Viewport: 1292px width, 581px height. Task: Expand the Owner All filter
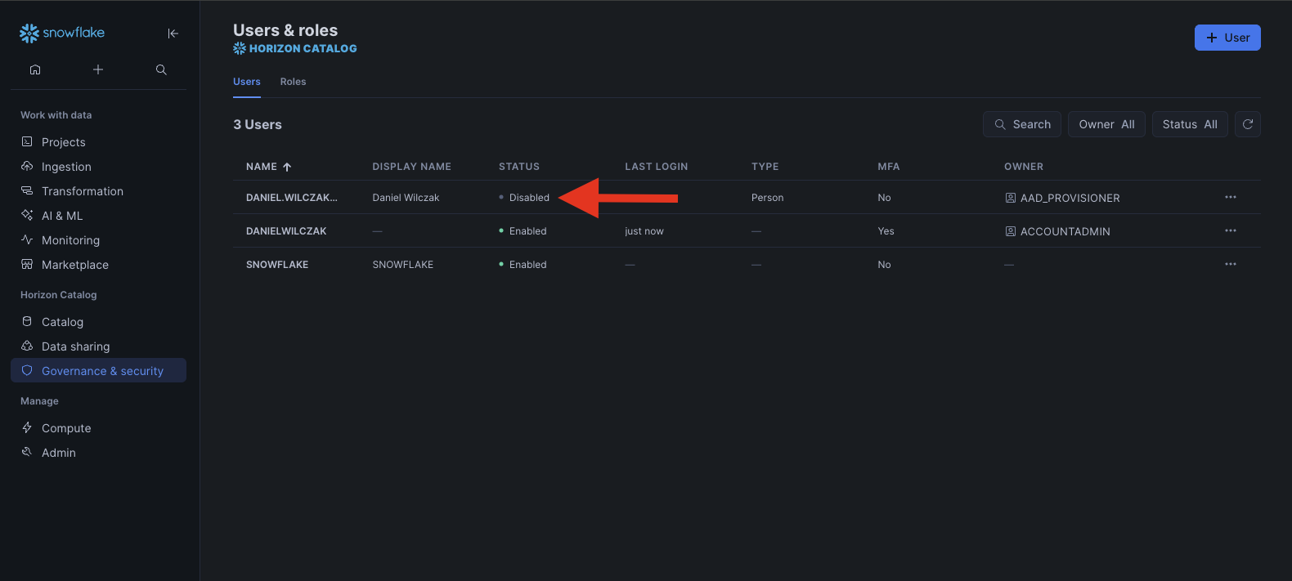point(1106,124)
